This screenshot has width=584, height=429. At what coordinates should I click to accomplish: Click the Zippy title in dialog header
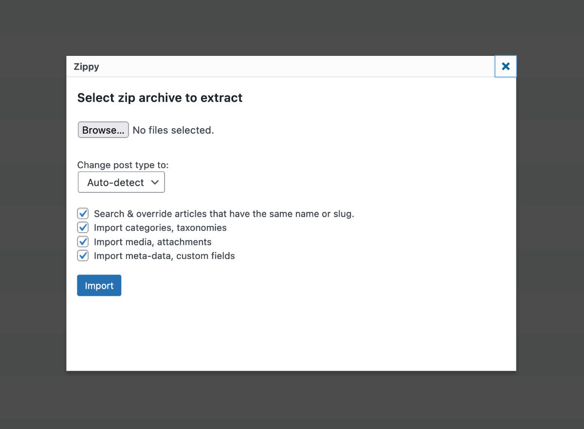tap(87, 67)
